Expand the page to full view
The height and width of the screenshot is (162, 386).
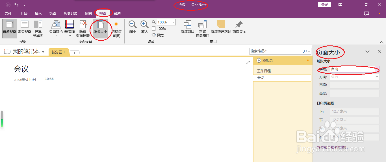[248, 63]
